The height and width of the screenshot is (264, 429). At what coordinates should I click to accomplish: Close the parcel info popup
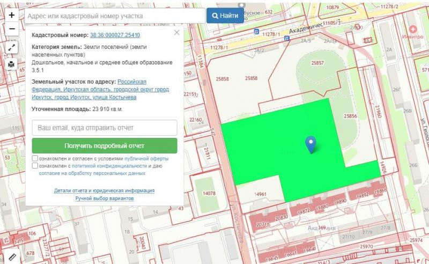176,33
